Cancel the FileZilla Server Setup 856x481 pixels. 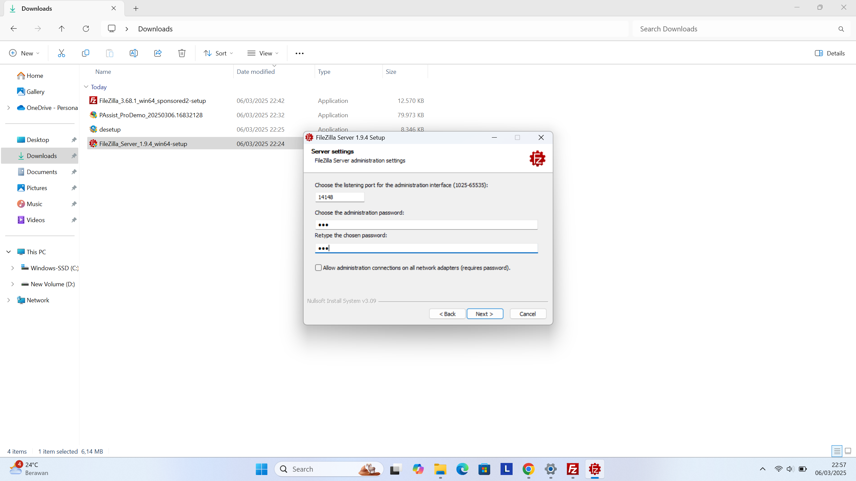pyautogui.click(x=528, y=314)
